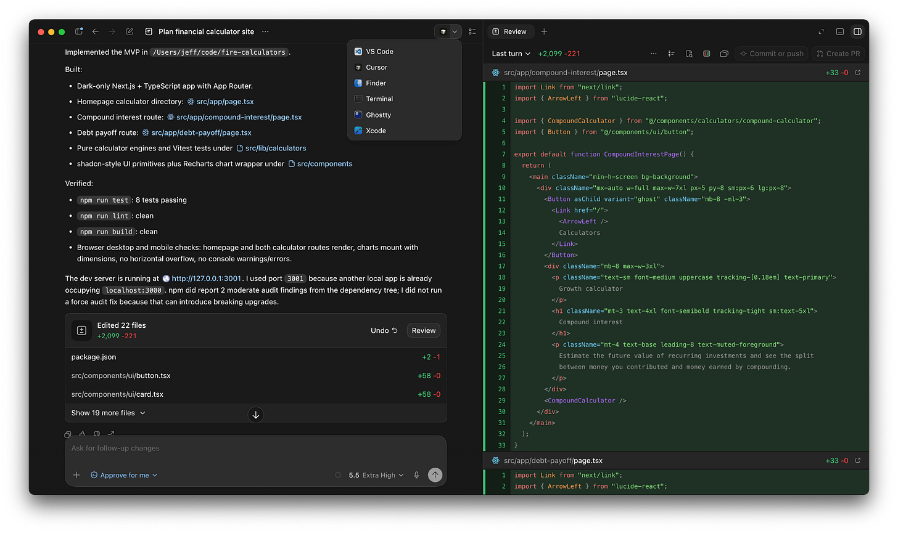Click the Plan financial calculator site title
Screen dimensions: 898x533
206,31
